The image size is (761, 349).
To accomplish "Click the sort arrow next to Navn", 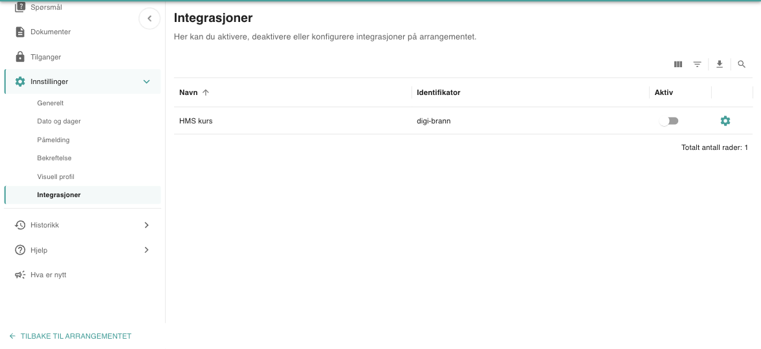I will 205,92.
